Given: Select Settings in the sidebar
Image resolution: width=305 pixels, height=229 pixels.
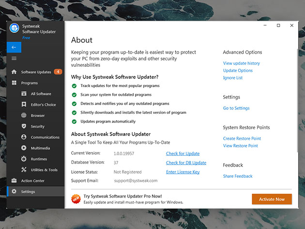Looking at the screenshot, I should click(28, 192).
